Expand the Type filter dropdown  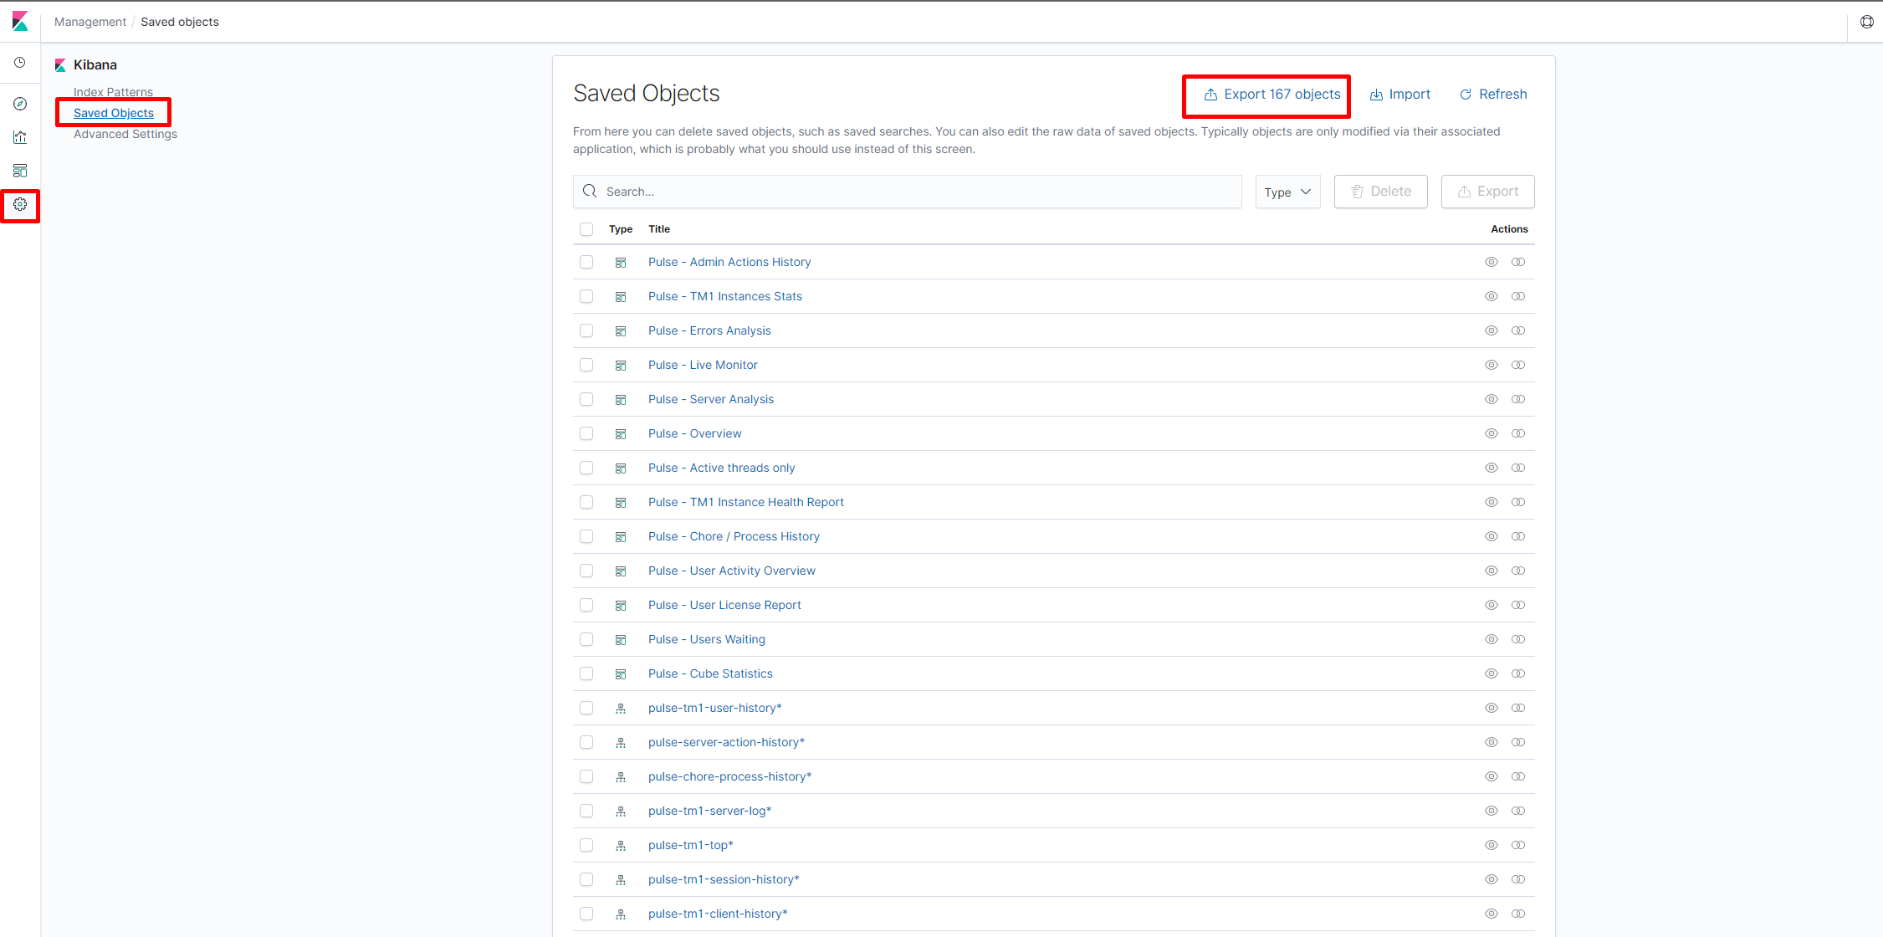(1287, 192)
